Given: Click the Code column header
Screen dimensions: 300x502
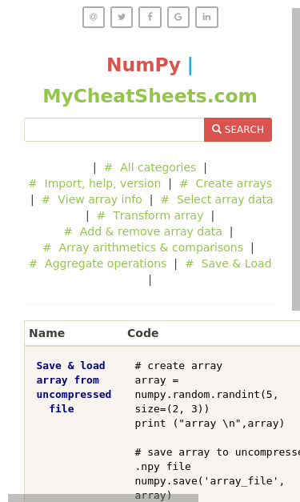Looking at the screenshot, I should click(143, 333).
